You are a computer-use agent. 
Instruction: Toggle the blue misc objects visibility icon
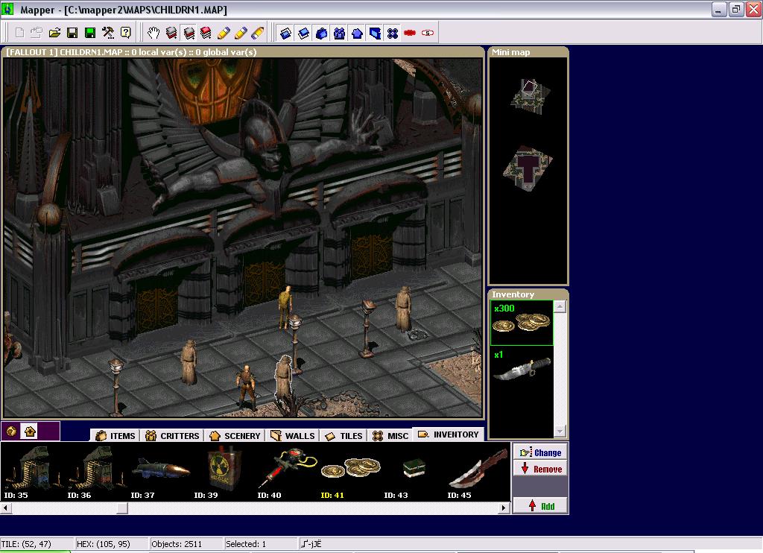point(392,33)
